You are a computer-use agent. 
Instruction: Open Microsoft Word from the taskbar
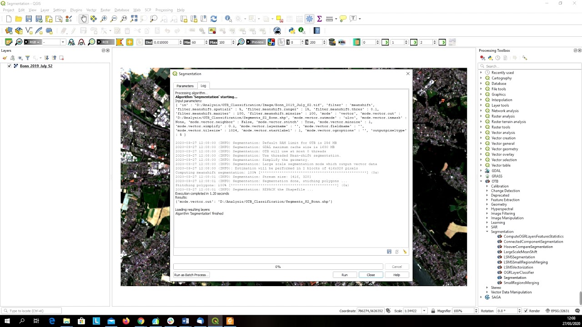pos(185,321)
